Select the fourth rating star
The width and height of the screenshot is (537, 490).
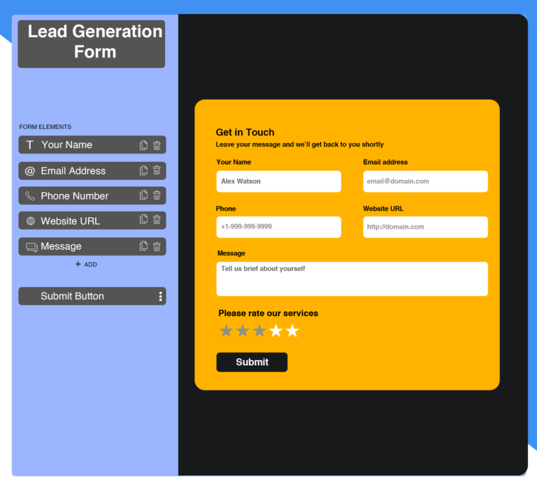[276, 331]
